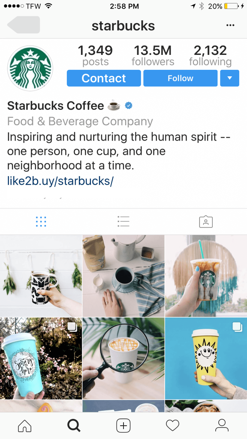
Task: View the 2,132 following list
Action: [210, 55]
